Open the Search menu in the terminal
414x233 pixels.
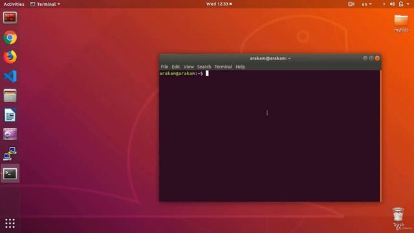(204, 67)
